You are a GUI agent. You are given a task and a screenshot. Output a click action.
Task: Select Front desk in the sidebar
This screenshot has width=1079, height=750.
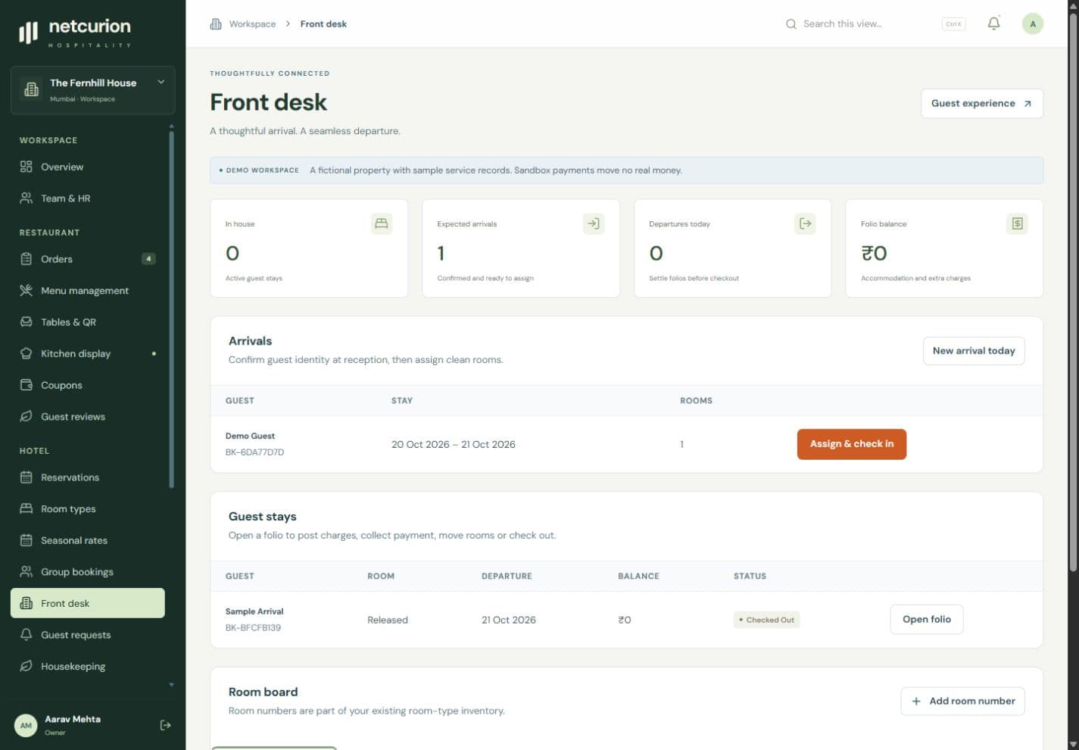[x=88, y=603]
